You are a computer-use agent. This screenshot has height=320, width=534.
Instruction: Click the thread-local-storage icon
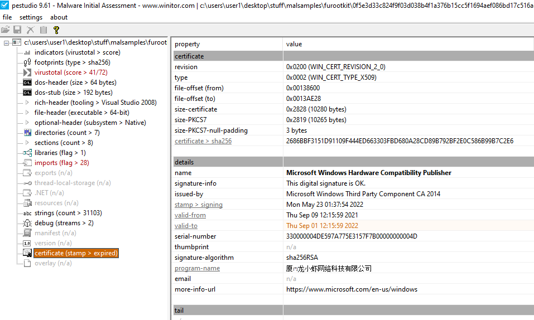click(x=27, y=183)
